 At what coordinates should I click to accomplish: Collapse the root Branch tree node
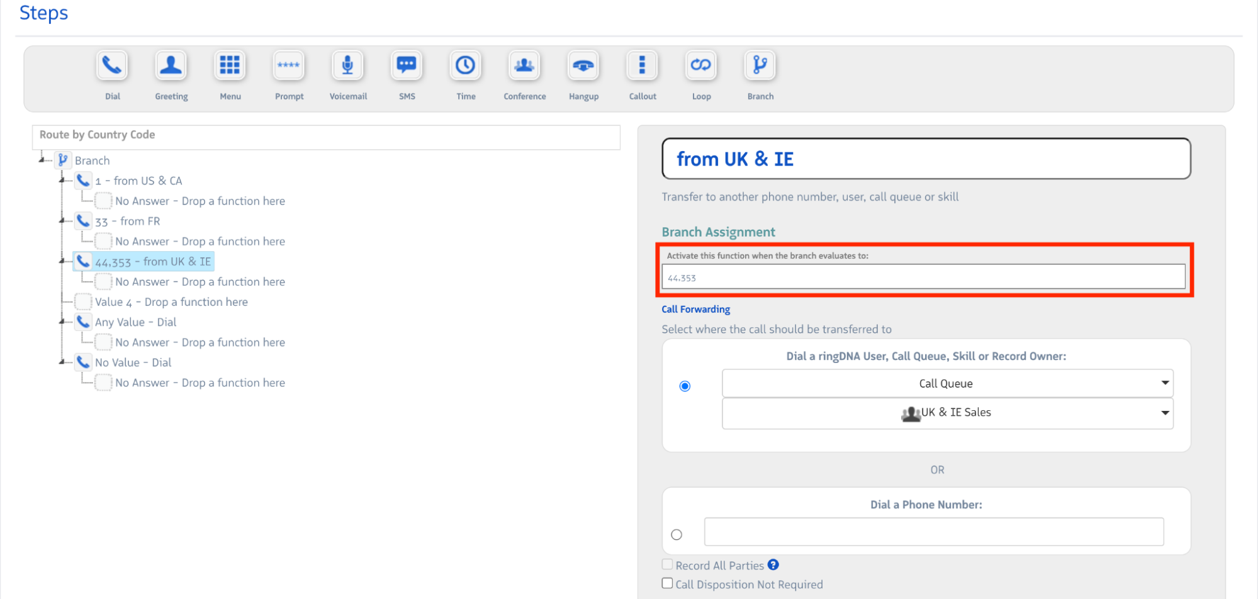[42, 160]
